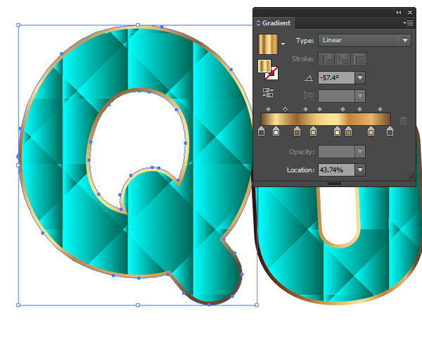The image size is (422, 344).
Task: Select the third midpoint diamond above slider
Action: [305, 109]
